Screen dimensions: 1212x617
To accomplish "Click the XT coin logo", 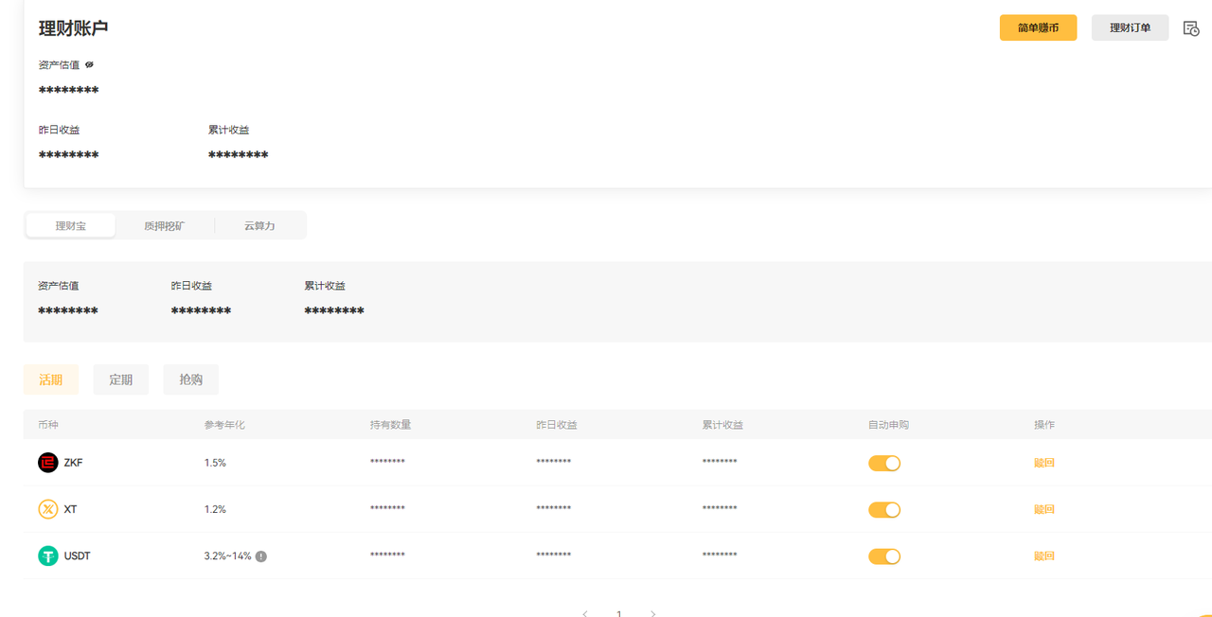I will [48, 509].
